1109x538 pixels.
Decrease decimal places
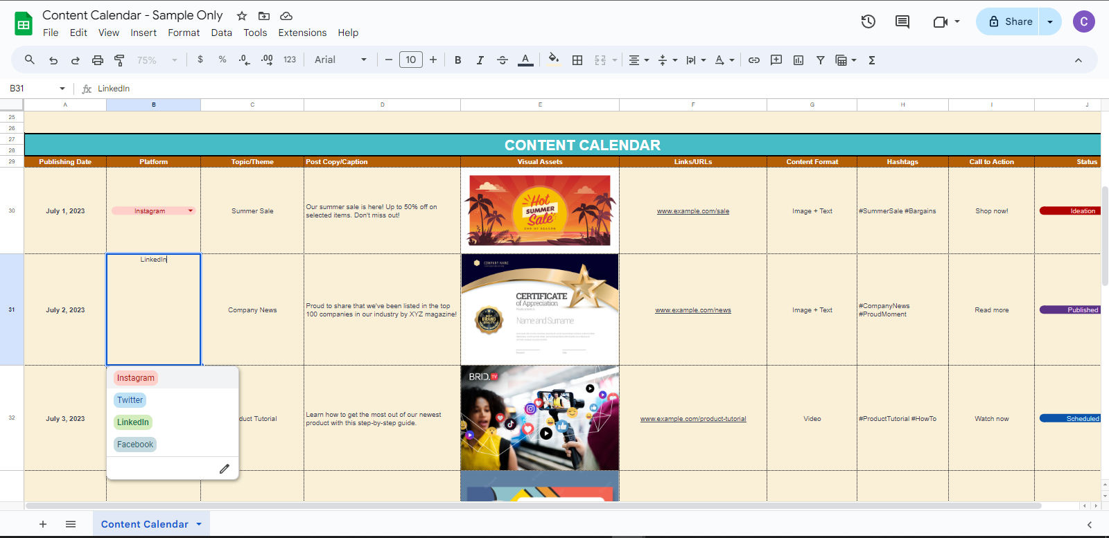[244, 60]
